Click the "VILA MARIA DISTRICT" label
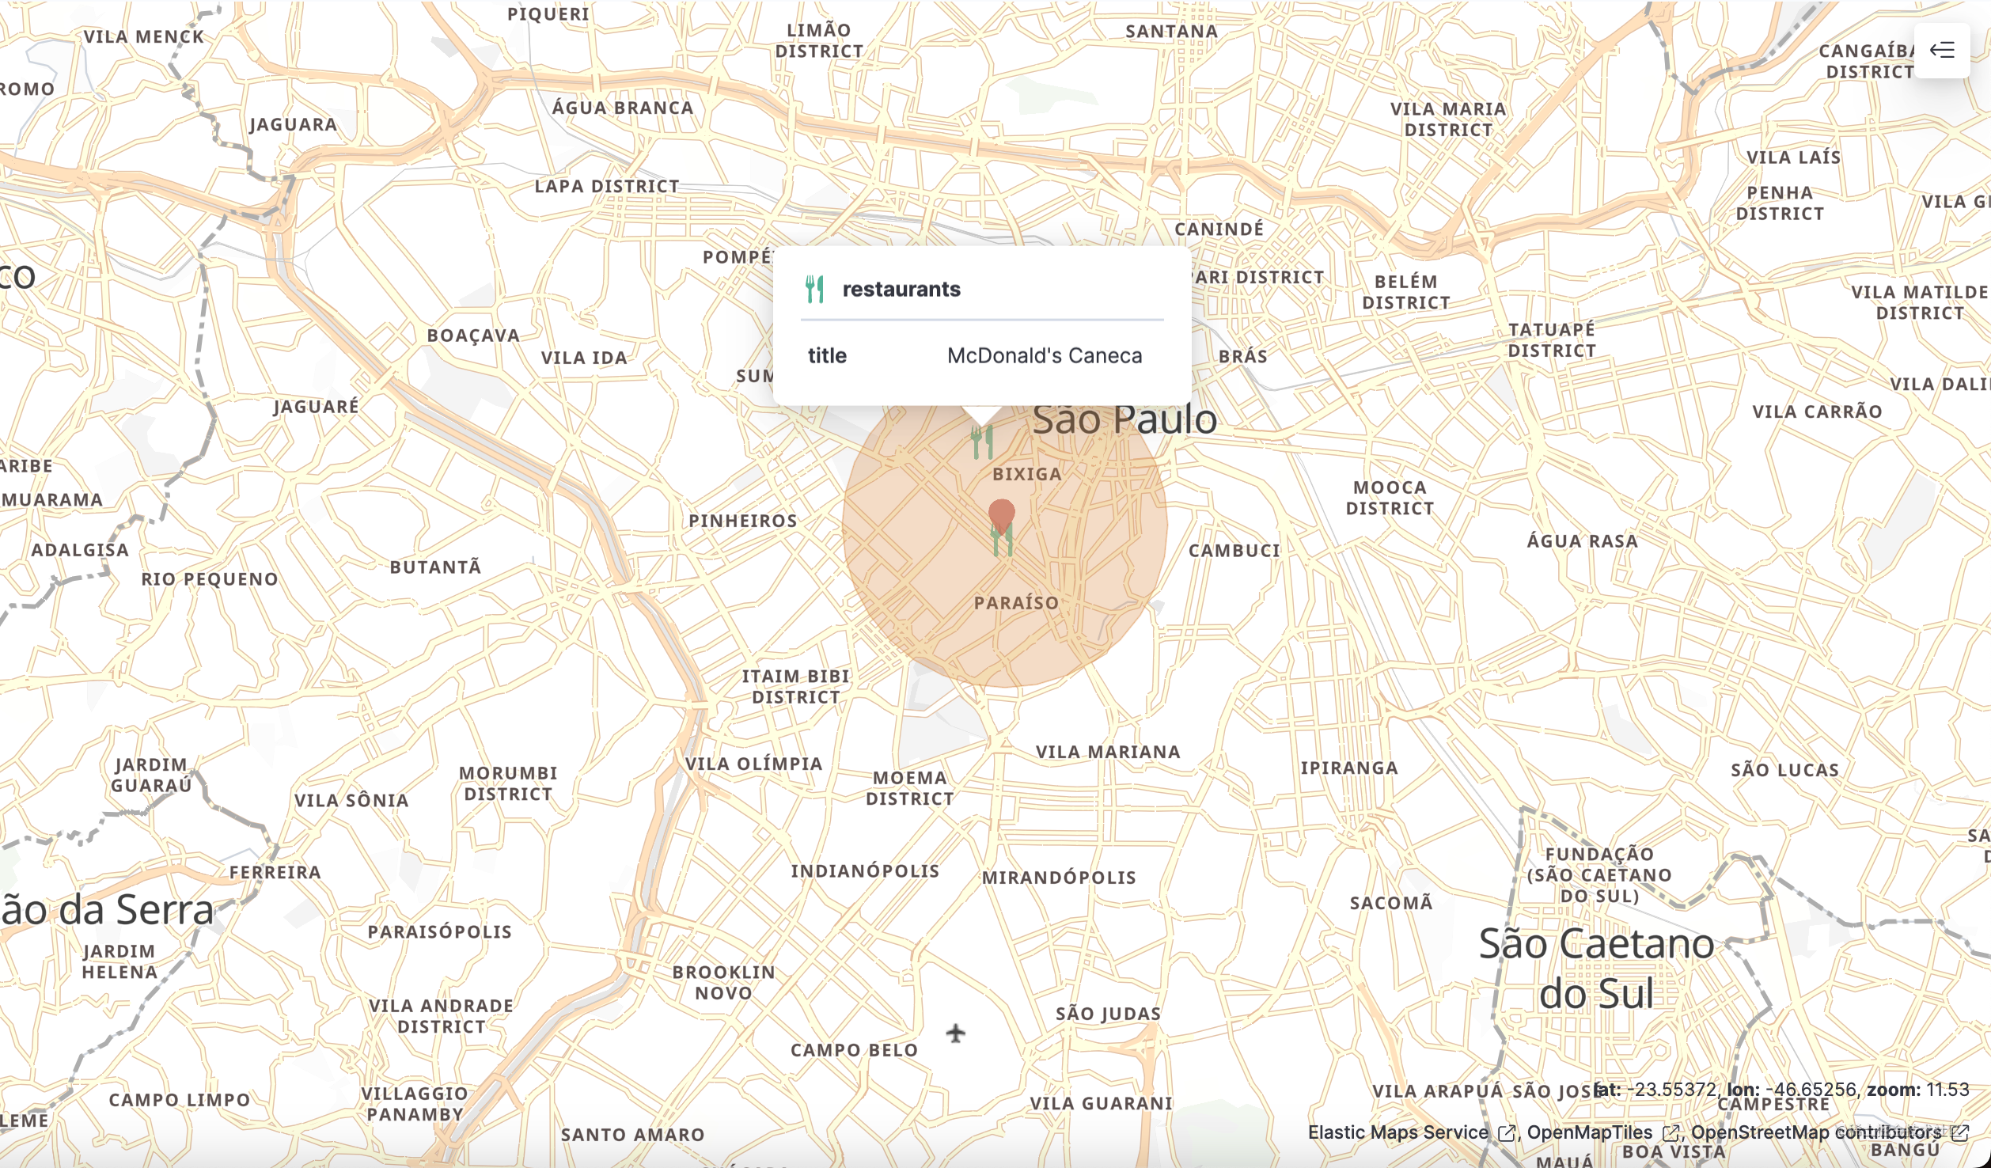The width and height of the screenshot is (1991, 1168). (x=1448, y=119)
